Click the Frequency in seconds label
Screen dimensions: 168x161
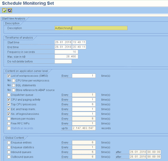[x=21, y=52]
